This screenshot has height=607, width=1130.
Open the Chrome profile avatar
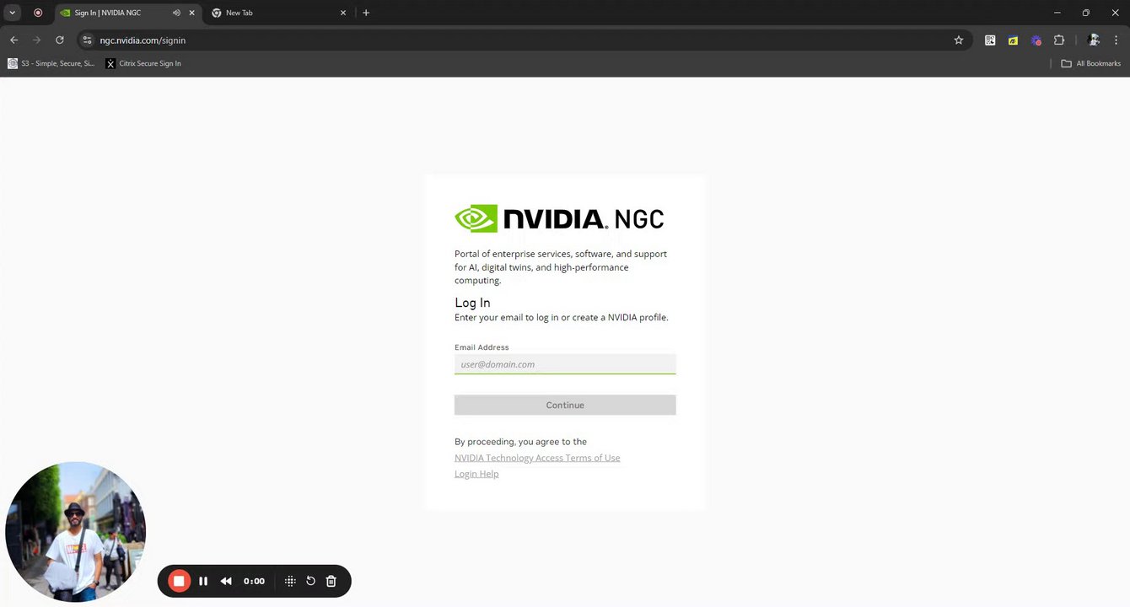click(1094, 40)
